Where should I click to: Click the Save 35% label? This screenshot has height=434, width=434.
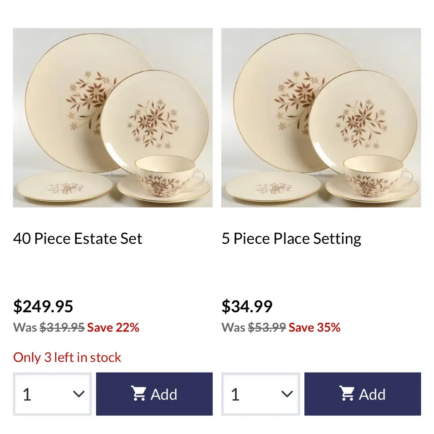[x=314, y=328]
